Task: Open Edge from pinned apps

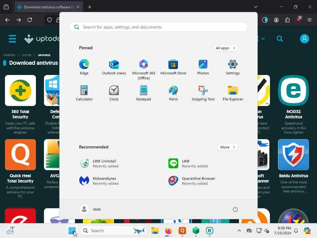Action: pyautogui.click(x=84, y=67)
